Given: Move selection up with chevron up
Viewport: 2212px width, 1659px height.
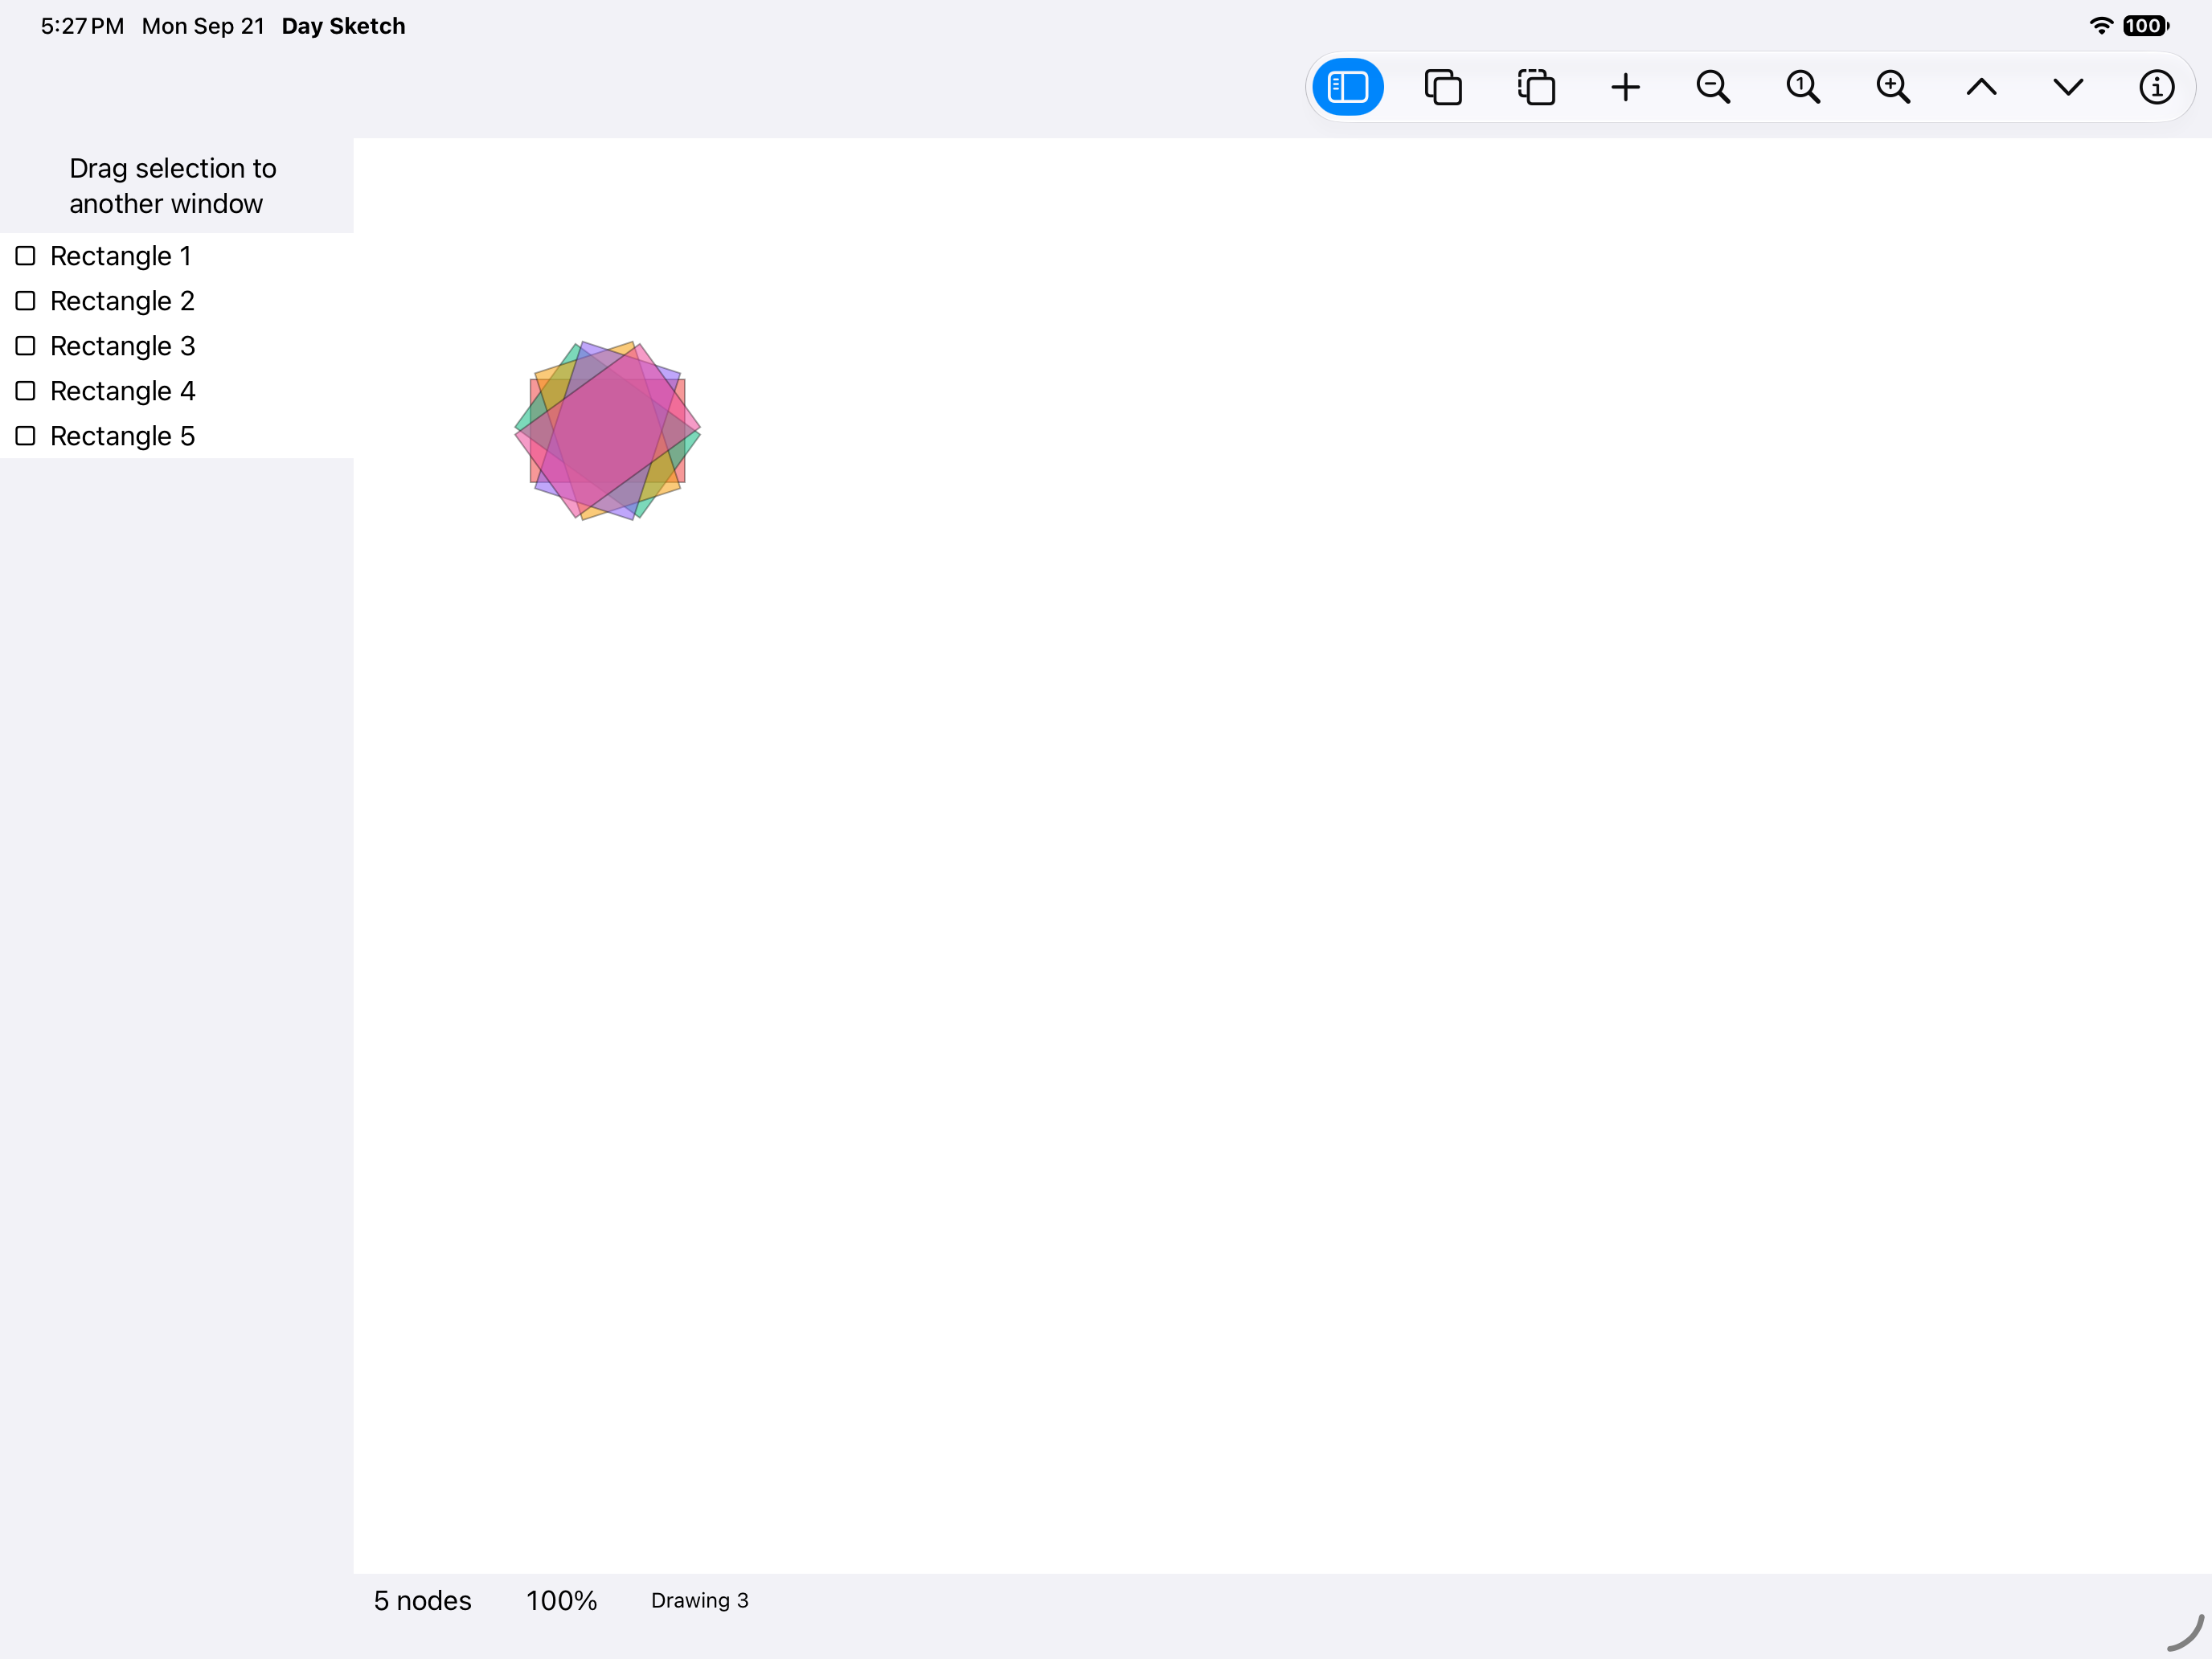Looking at the screenshot, I should [1981, 87].
